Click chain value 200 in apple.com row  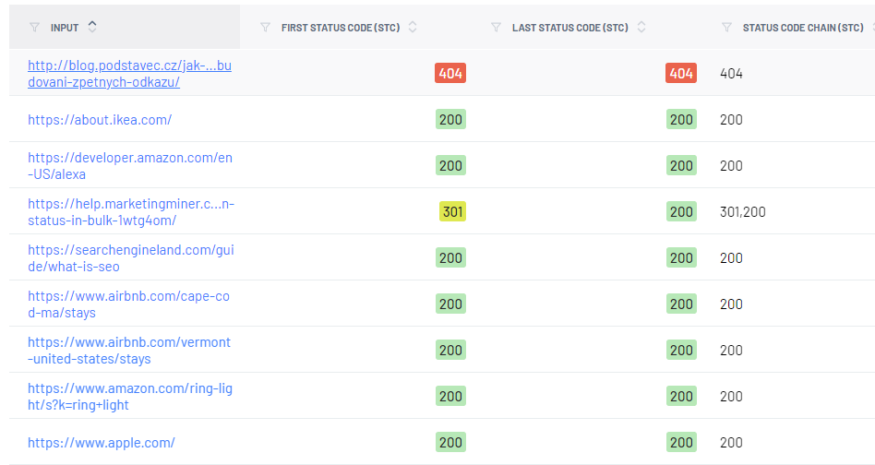click(x=731, y=443)
